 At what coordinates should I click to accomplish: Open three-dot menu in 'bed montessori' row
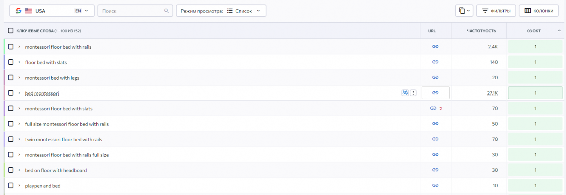413,93
